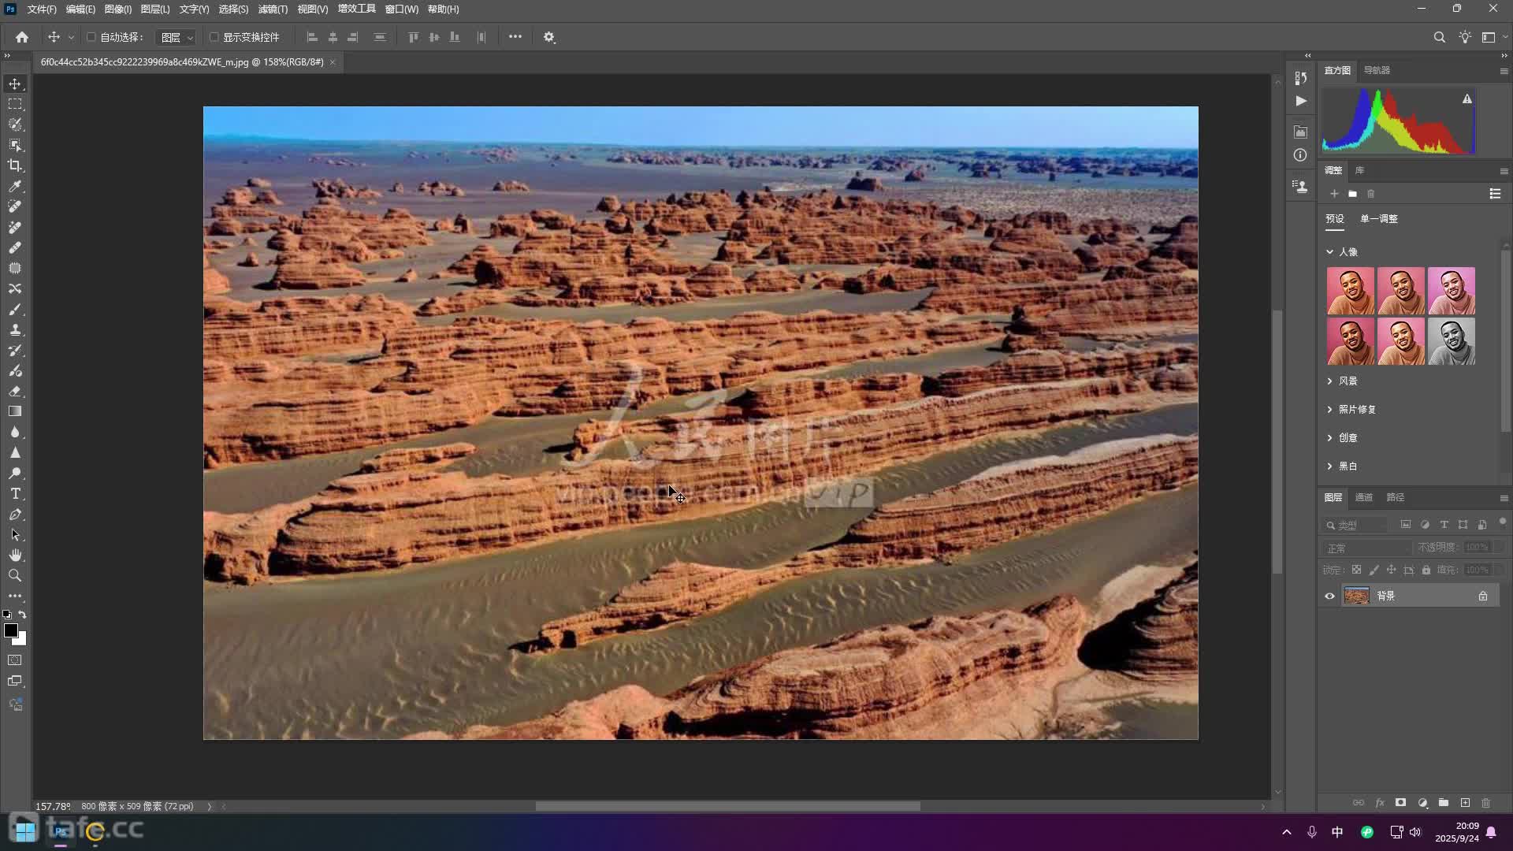Image resolution: width=1513 pixels, height=851 pixels.
Task: Select the Type tool
Action: coord(15,494)
